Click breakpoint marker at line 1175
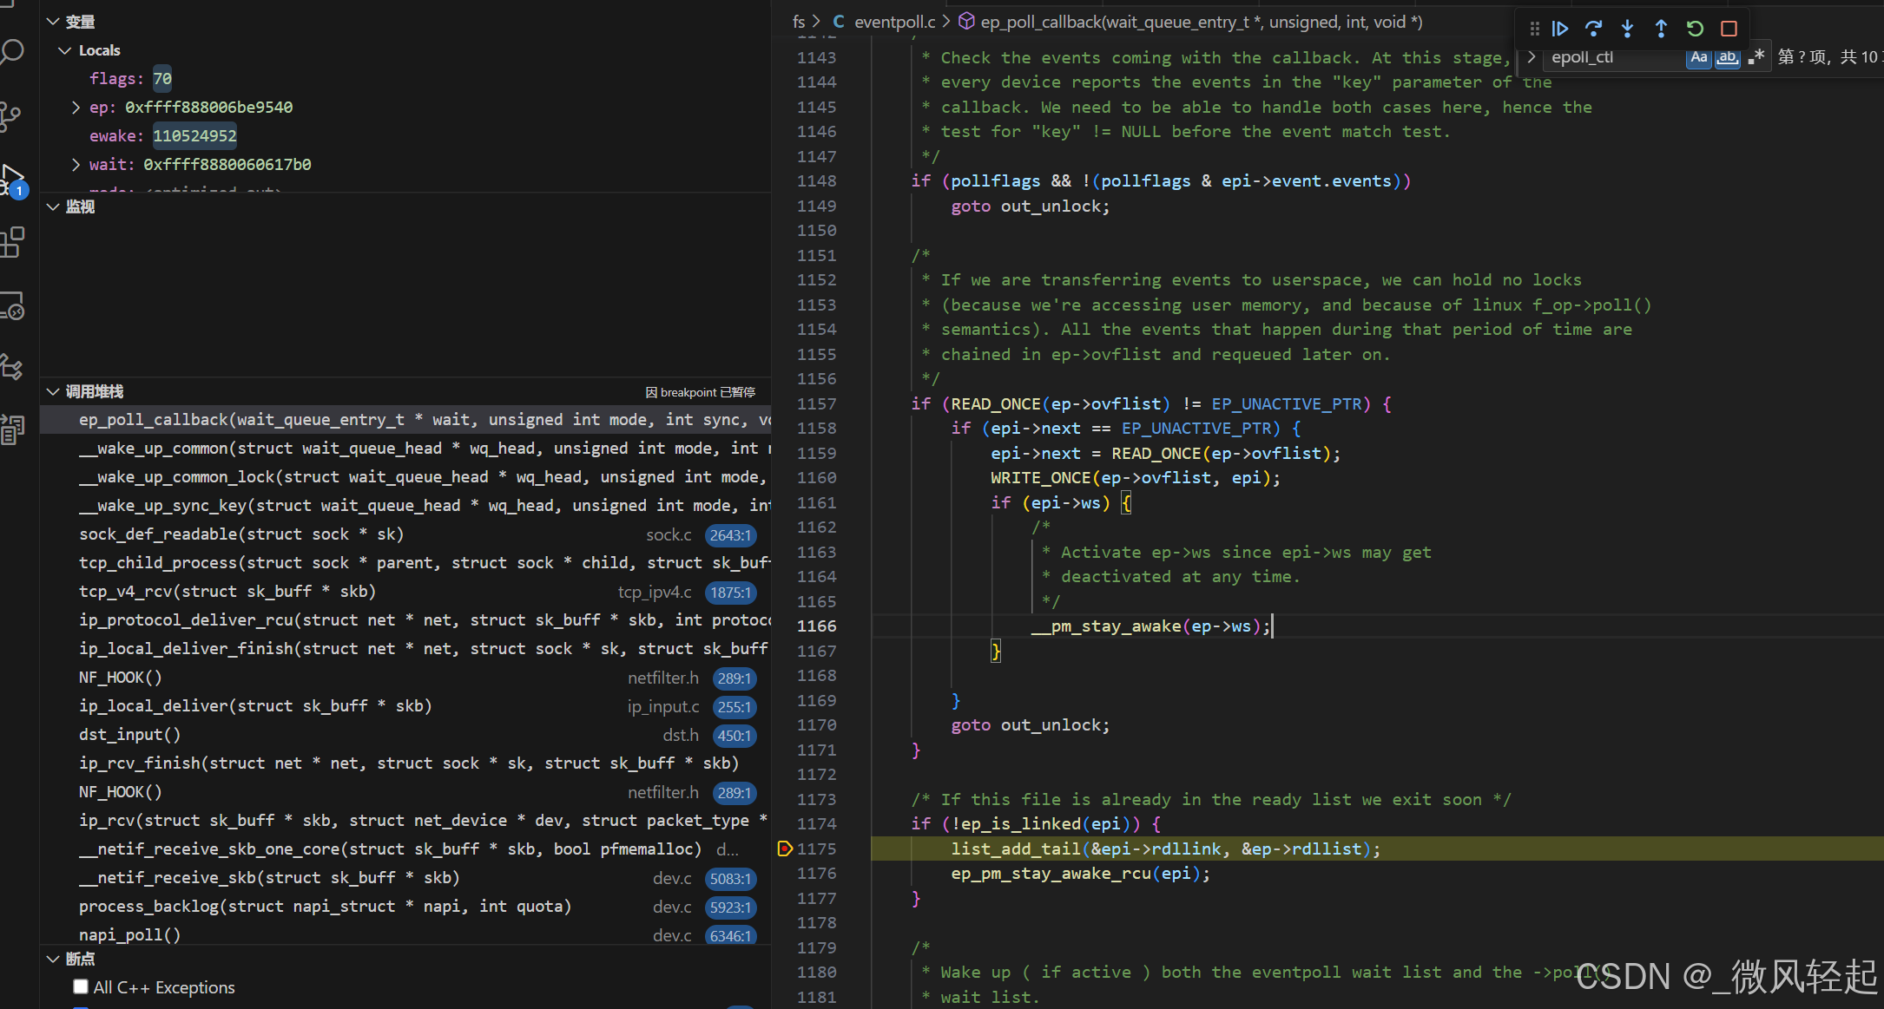Image resolution: width=1884 pixels, height=1009 pixels. pyautogui.click(x=785, y=848)
